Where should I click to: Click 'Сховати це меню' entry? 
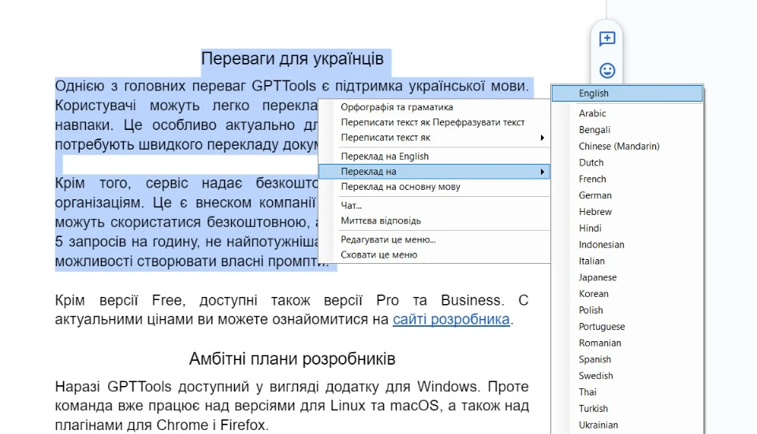(378, 255)
